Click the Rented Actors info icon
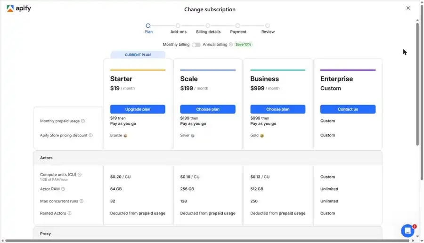This screenshot has height=243, width=424. click(70, 213)
